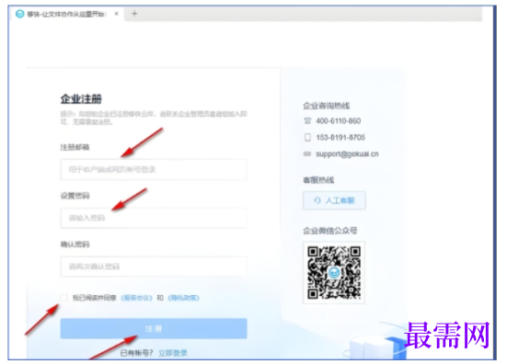The image size is (507, 364).
Task: Click the support@gokuai.cn email text
Action: click(347, 154)
